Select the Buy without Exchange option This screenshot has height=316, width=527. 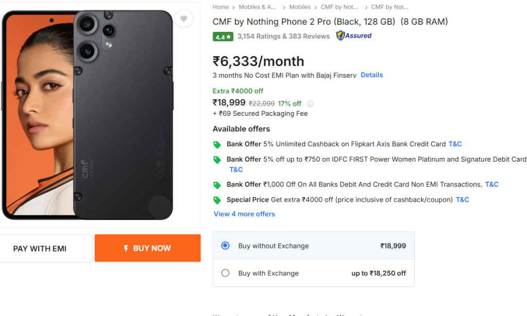point(225,246)
